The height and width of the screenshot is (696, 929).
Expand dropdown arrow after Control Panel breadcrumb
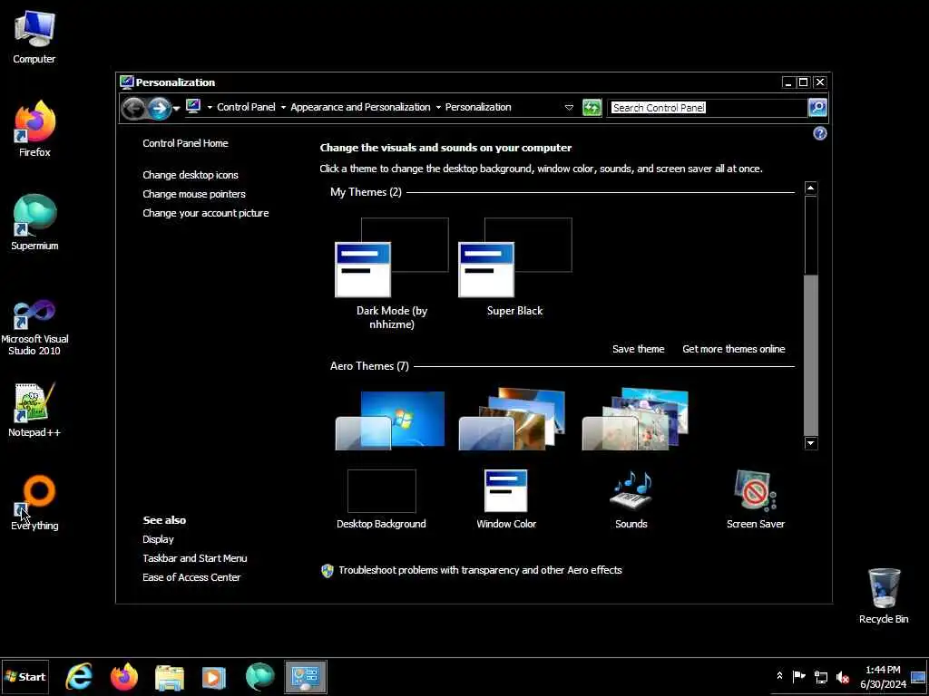(283, 107)
